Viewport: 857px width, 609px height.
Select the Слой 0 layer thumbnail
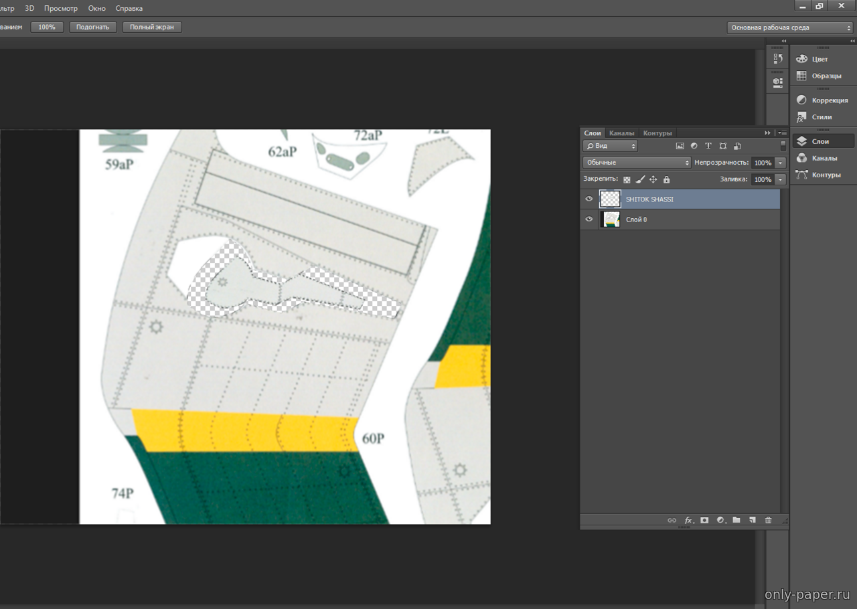pos(611,220)
